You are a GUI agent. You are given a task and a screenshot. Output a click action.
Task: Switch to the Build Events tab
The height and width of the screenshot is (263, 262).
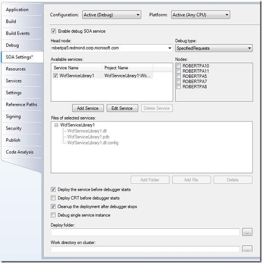tap(18, 33)
